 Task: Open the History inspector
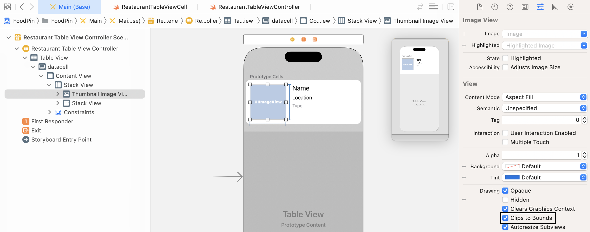494,7
